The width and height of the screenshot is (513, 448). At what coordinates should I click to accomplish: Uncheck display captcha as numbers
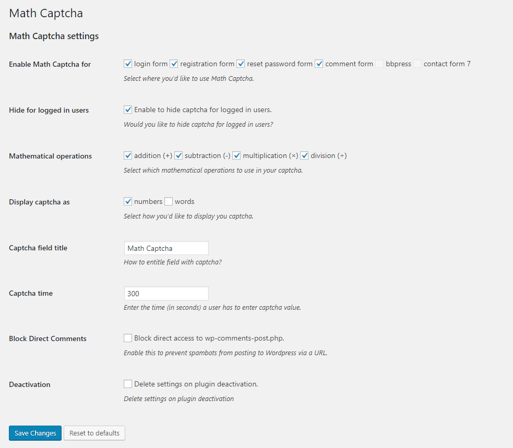(x=128, y=201)
